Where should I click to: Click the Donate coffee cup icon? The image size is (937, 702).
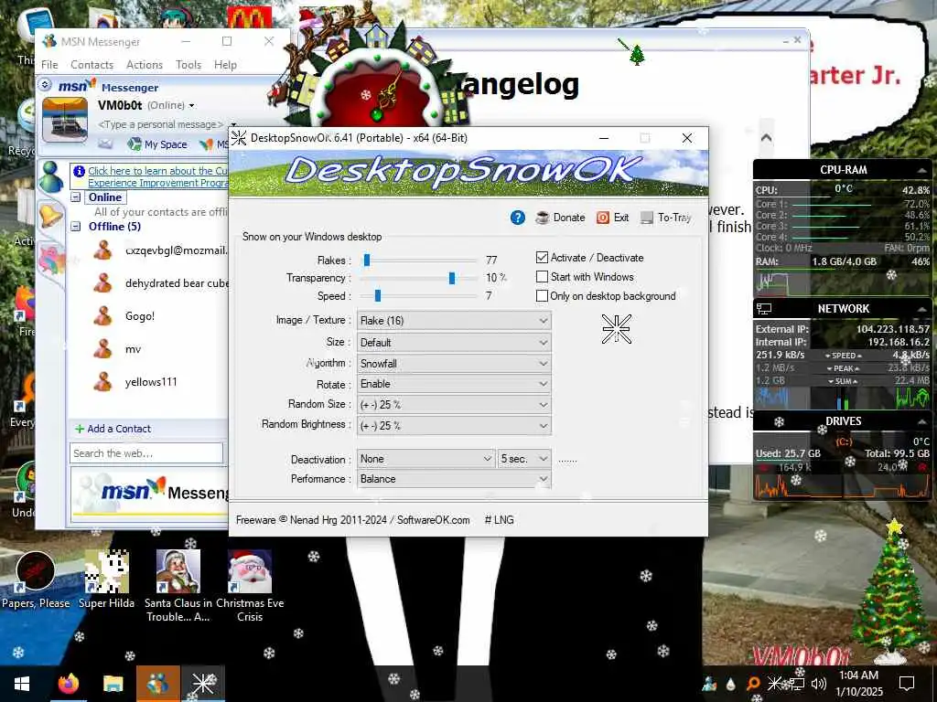pos(542,218)
